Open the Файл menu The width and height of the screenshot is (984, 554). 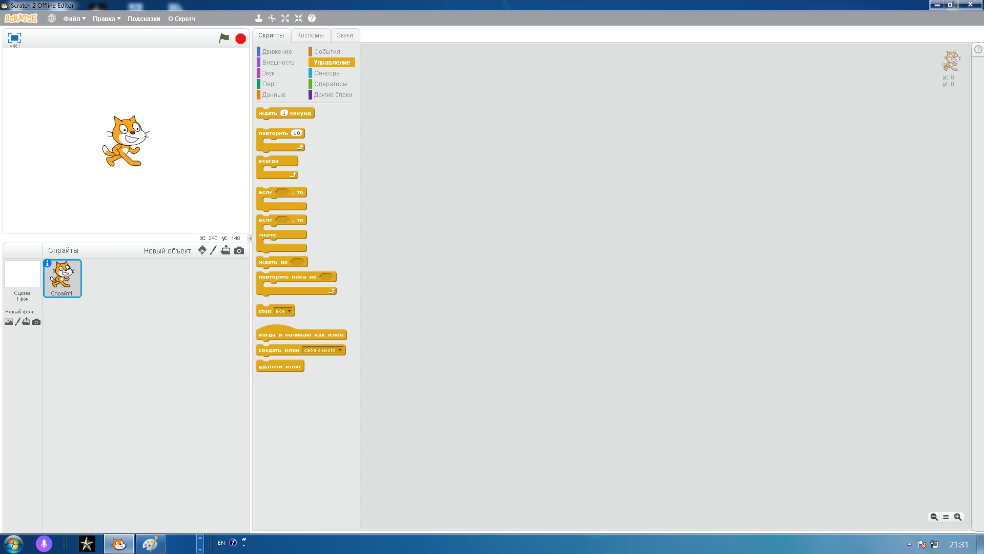pos(74,18)
